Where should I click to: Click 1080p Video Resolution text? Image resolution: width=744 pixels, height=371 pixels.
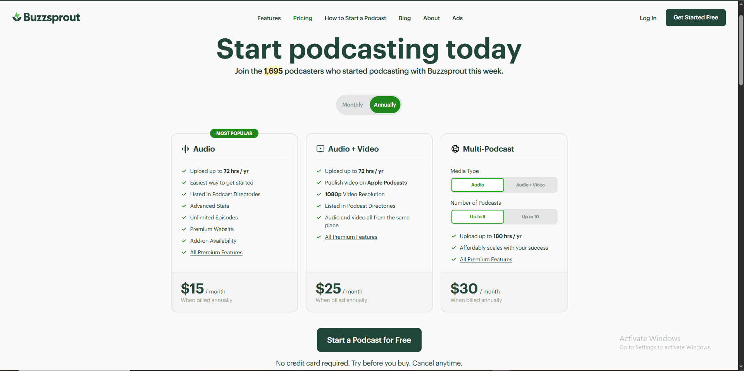click(355, 194)
